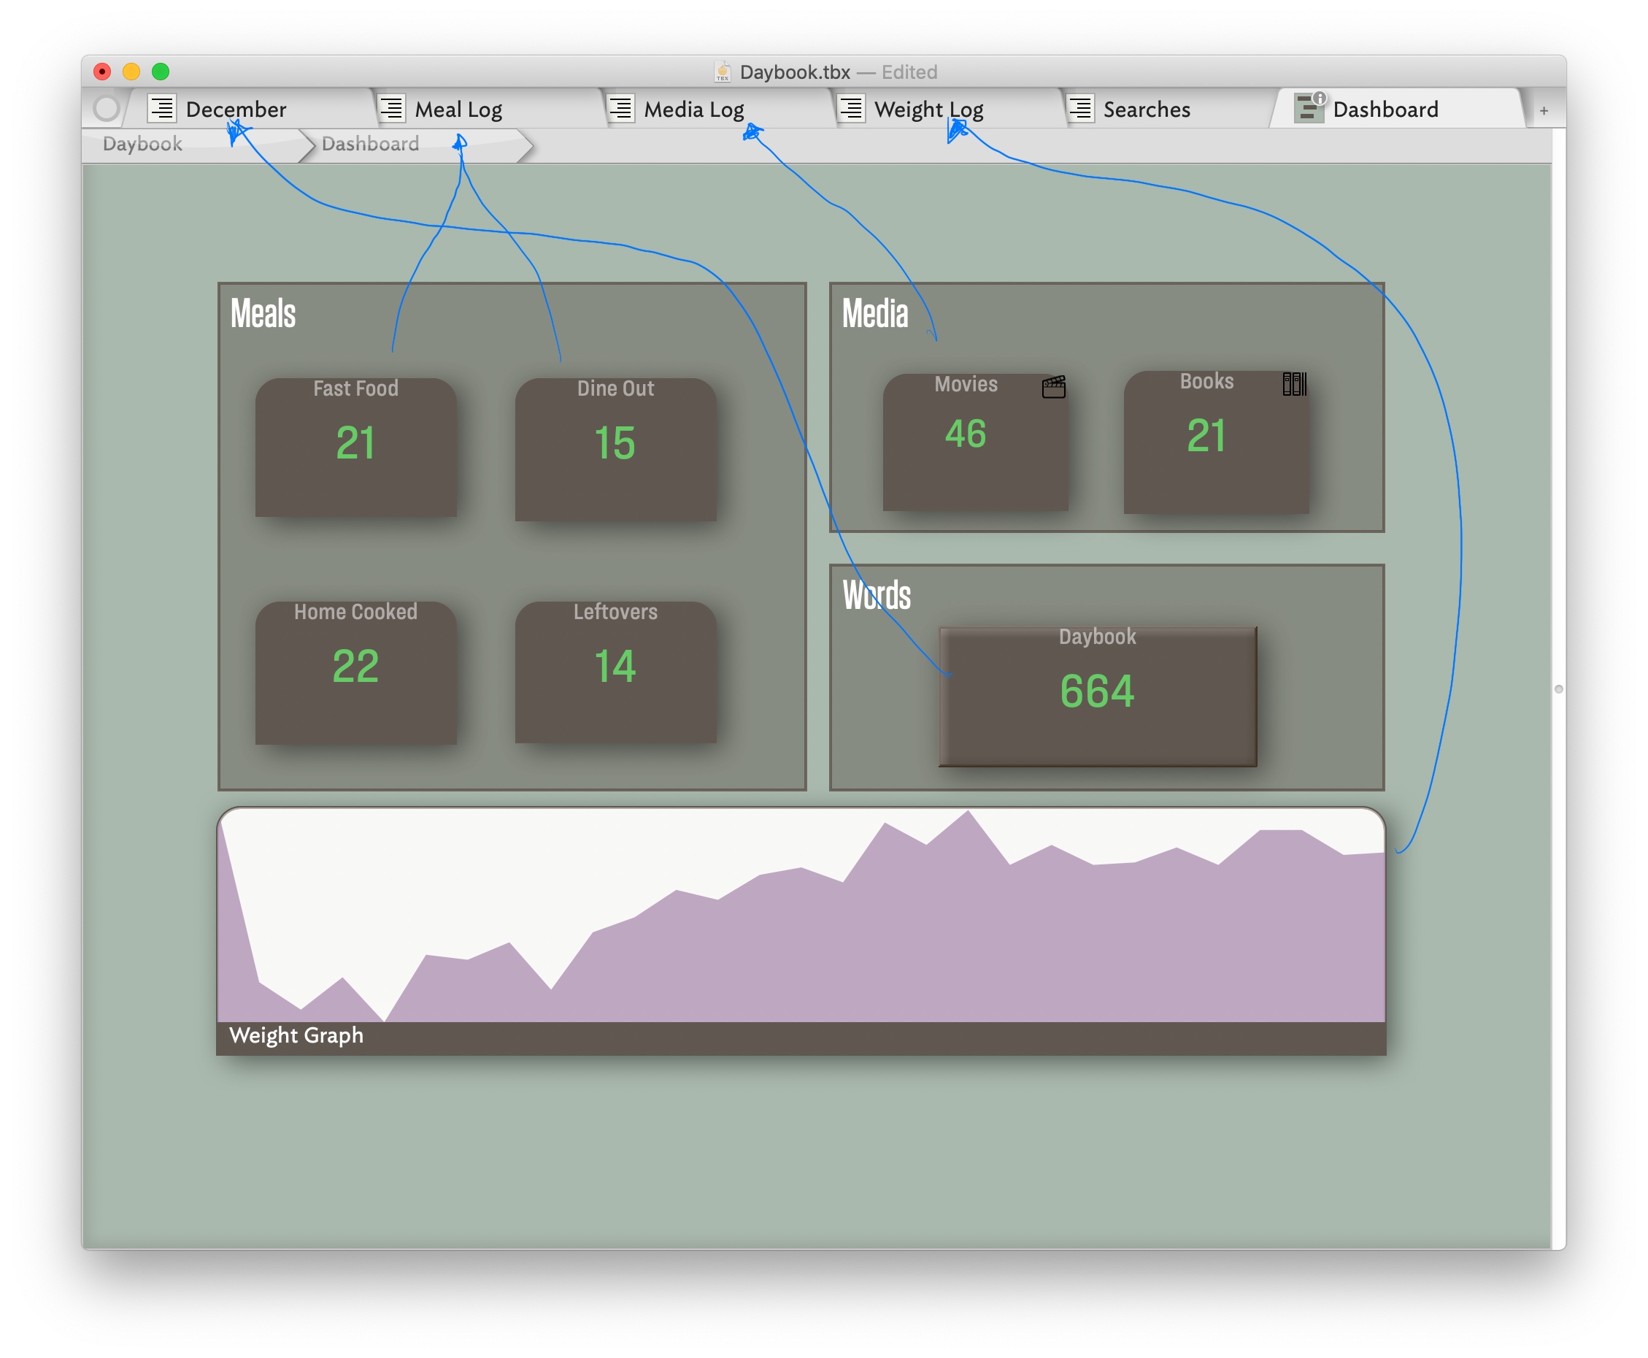Click the right edge splitter handle dot

(1558, 689)
